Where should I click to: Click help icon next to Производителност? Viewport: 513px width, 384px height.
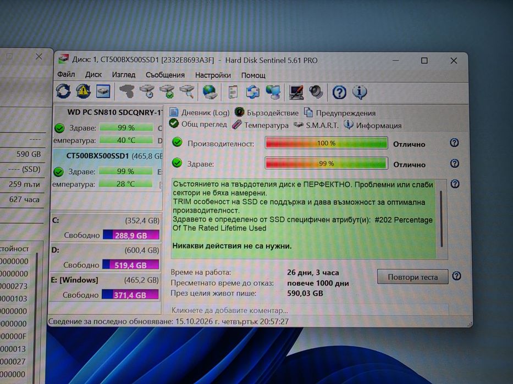point(454,143)
